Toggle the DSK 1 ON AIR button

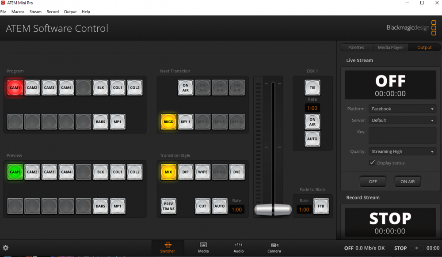(312, 121)
